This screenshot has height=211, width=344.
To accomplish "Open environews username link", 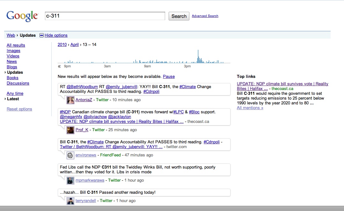I will pyautogui.click(x=86, y=155).
